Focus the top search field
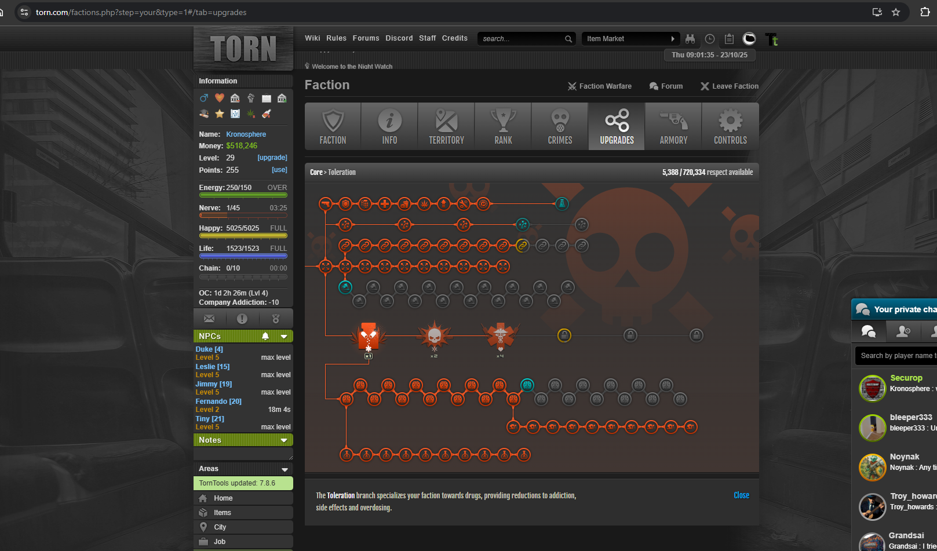The width and height of the screenshot is (937, 551). (522, 39)
